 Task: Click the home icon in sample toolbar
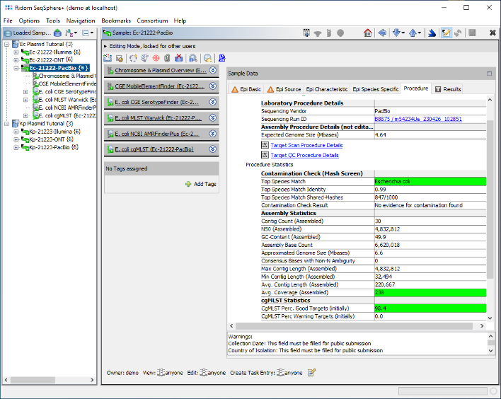click(x=367, y=33)
